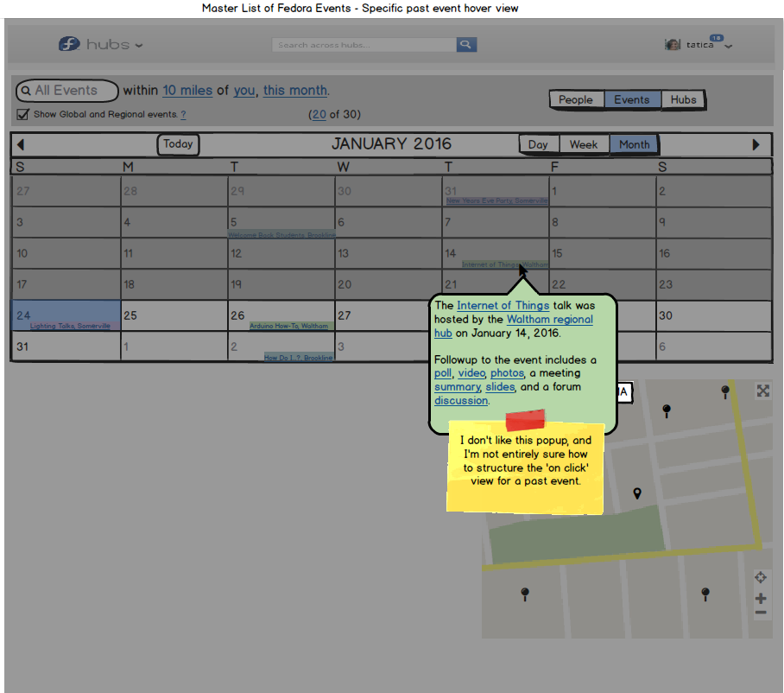Expand the tatica user menu chevron
The height and width of the screenshot is (693, 784).
pos(729,47)
